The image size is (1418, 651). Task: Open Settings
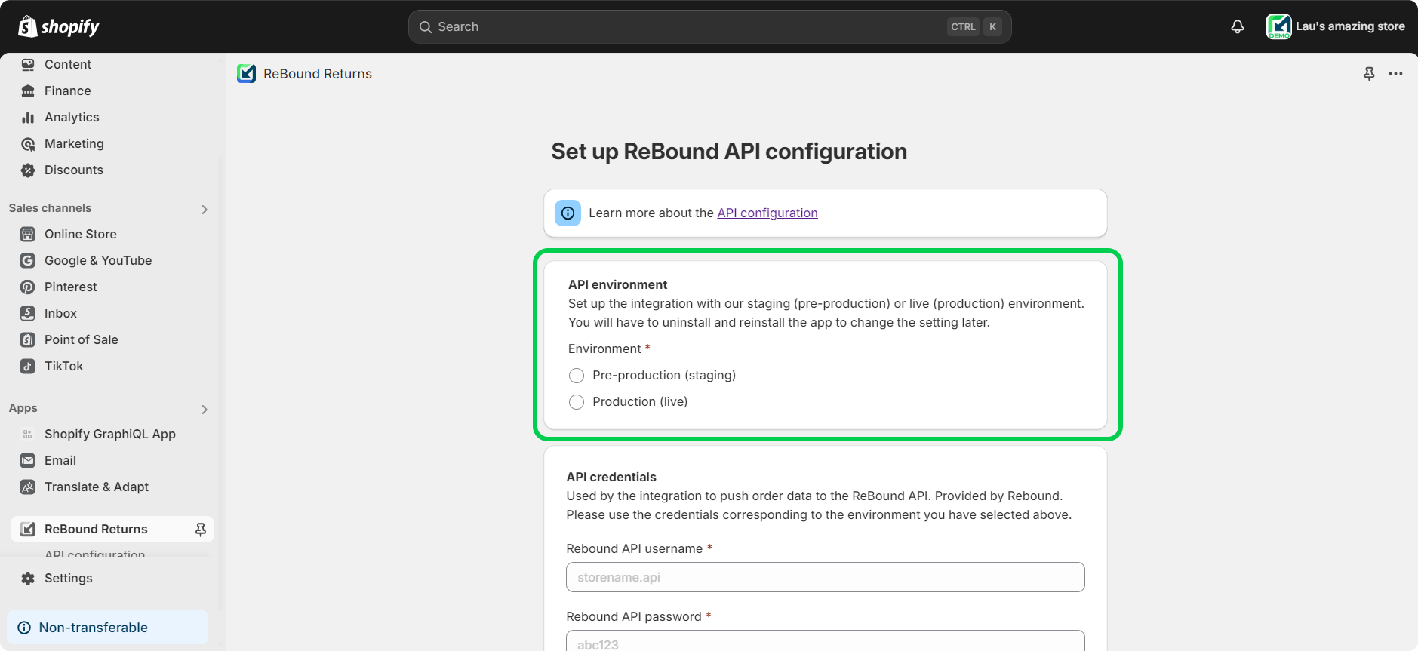click(x=69, y=578)
